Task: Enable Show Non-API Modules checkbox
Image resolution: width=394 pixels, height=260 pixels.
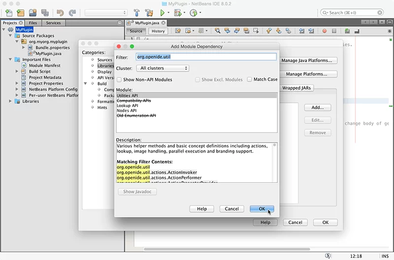Action: 119,79
